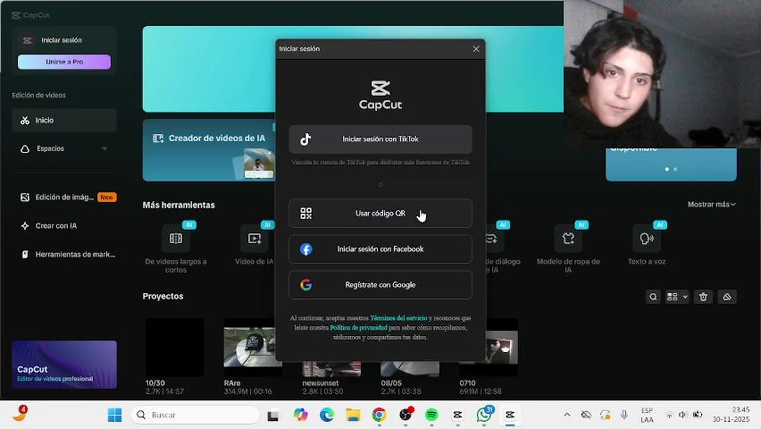
Task: Click the Inicio scissors icon
Action: 25,120
